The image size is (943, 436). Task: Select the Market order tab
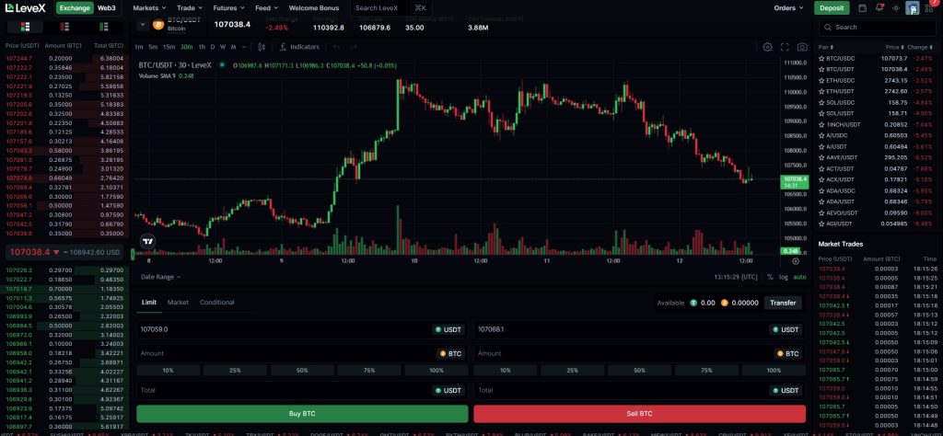pyautogui.click(x=178, y=302)
